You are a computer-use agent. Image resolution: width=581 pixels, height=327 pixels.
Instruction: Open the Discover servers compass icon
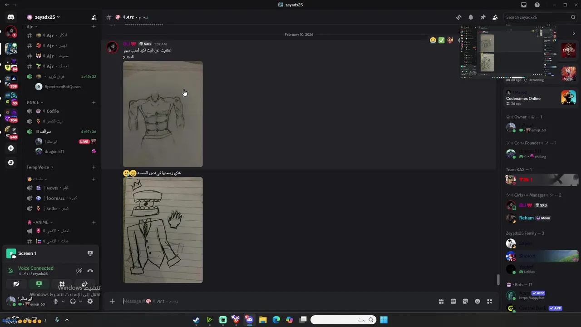click(x=11, y=163)
